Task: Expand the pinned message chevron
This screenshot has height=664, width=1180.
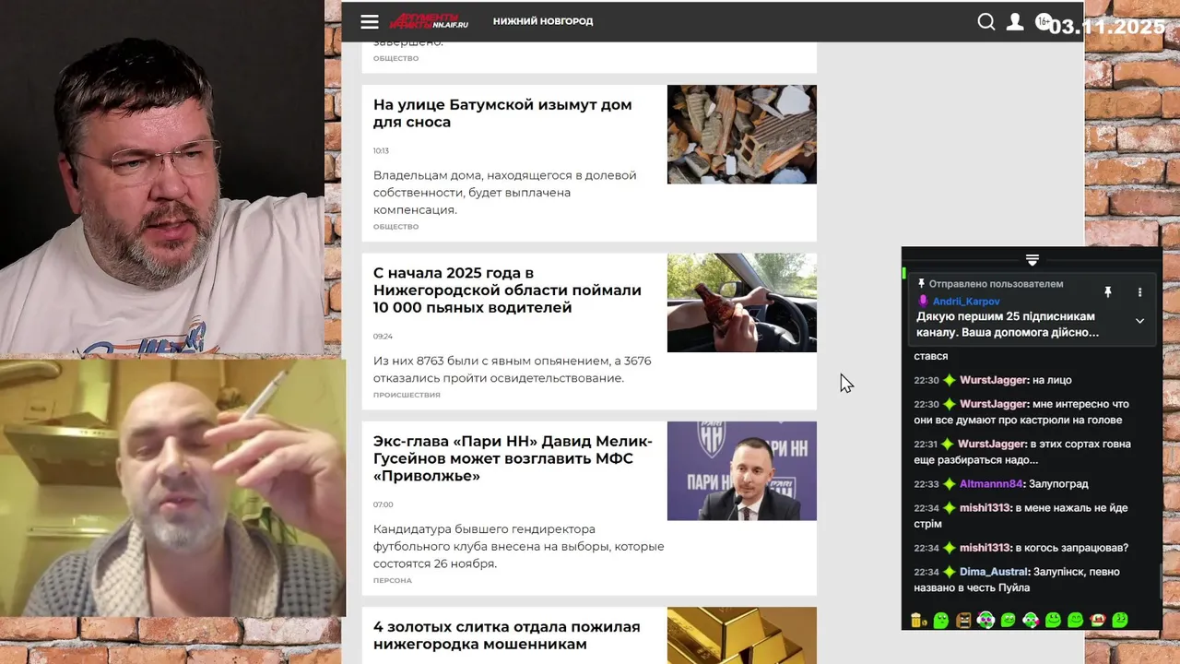Action: [1139, 321]
